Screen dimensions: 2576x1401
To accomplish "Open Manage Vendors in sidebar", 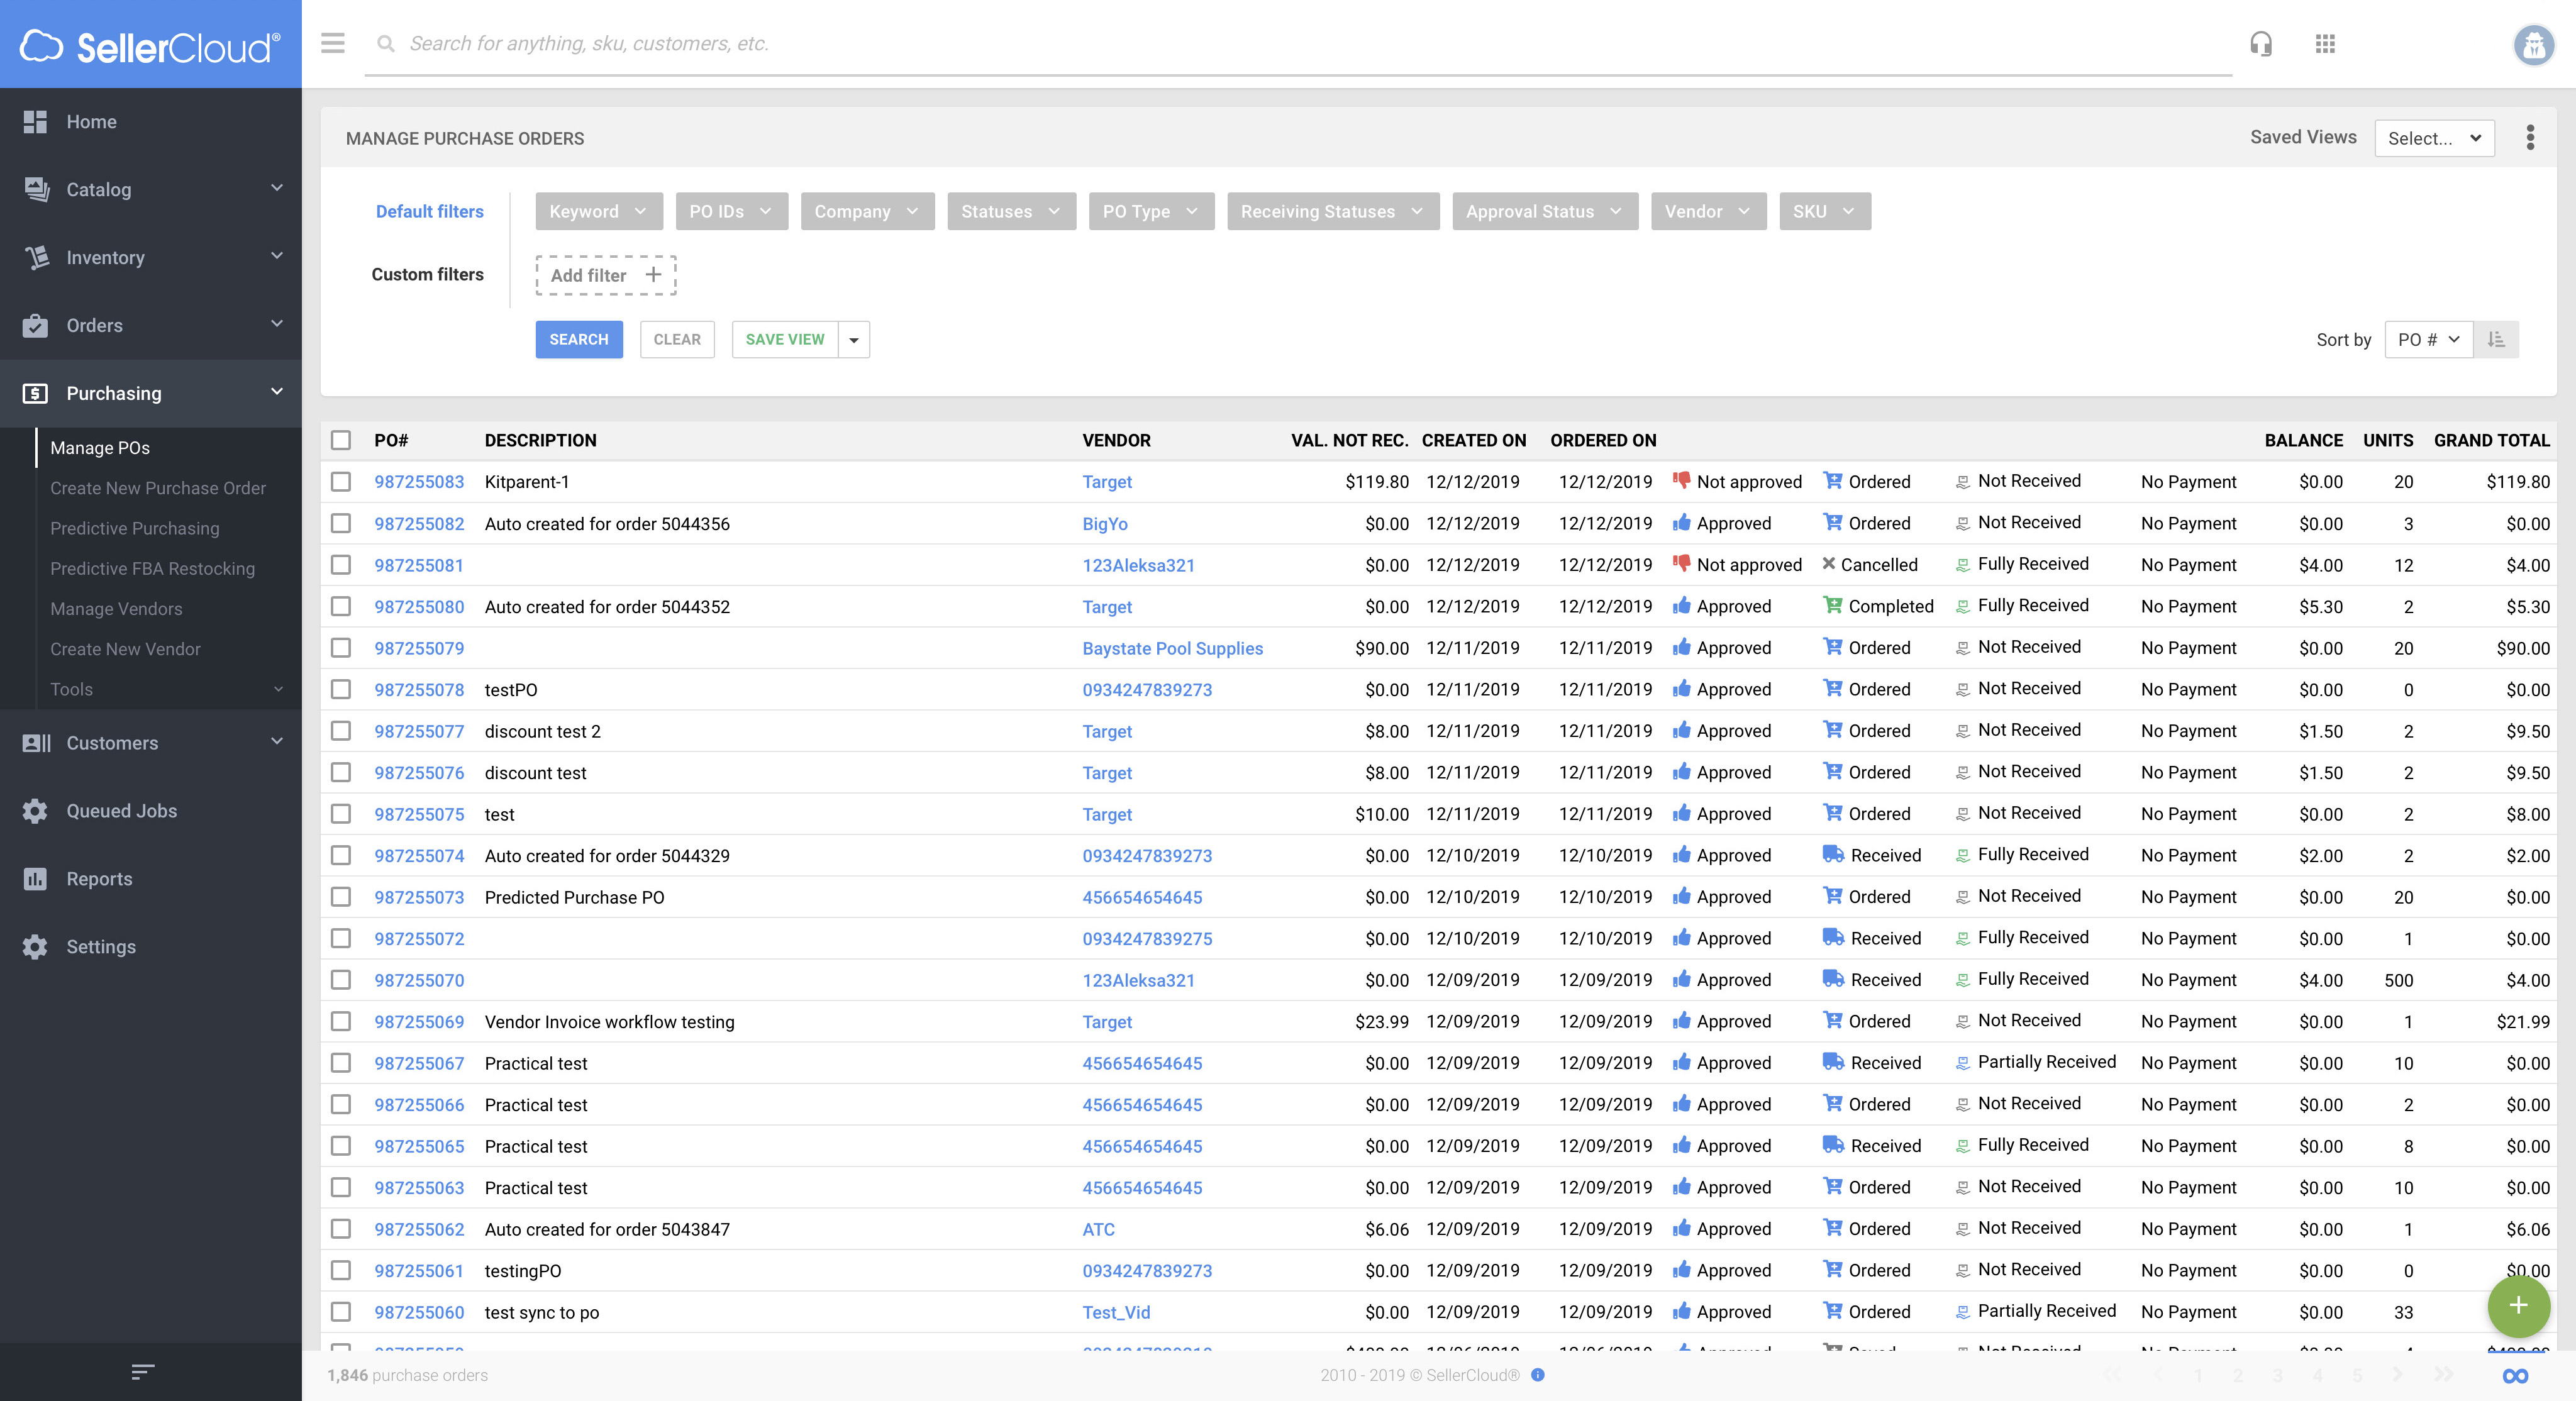I will pyautogui.click(x=116, y=608).
